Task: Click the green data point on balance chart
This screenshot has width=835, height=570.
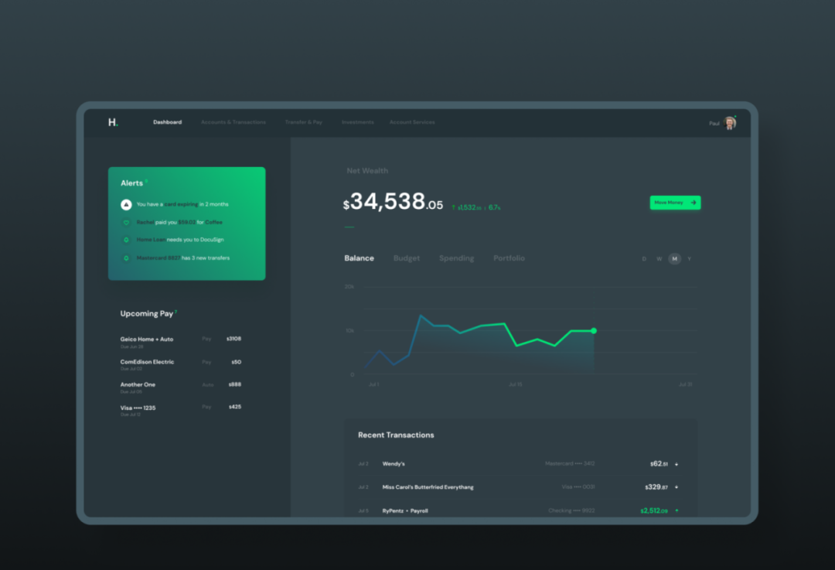Action: (x=594, y=330)
